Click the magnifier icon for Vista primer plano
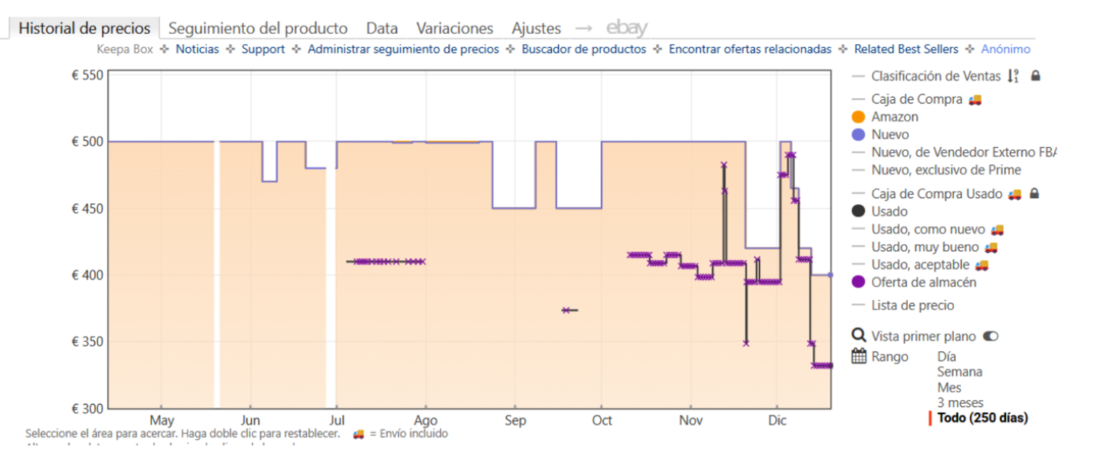 (x=859, y=336)
